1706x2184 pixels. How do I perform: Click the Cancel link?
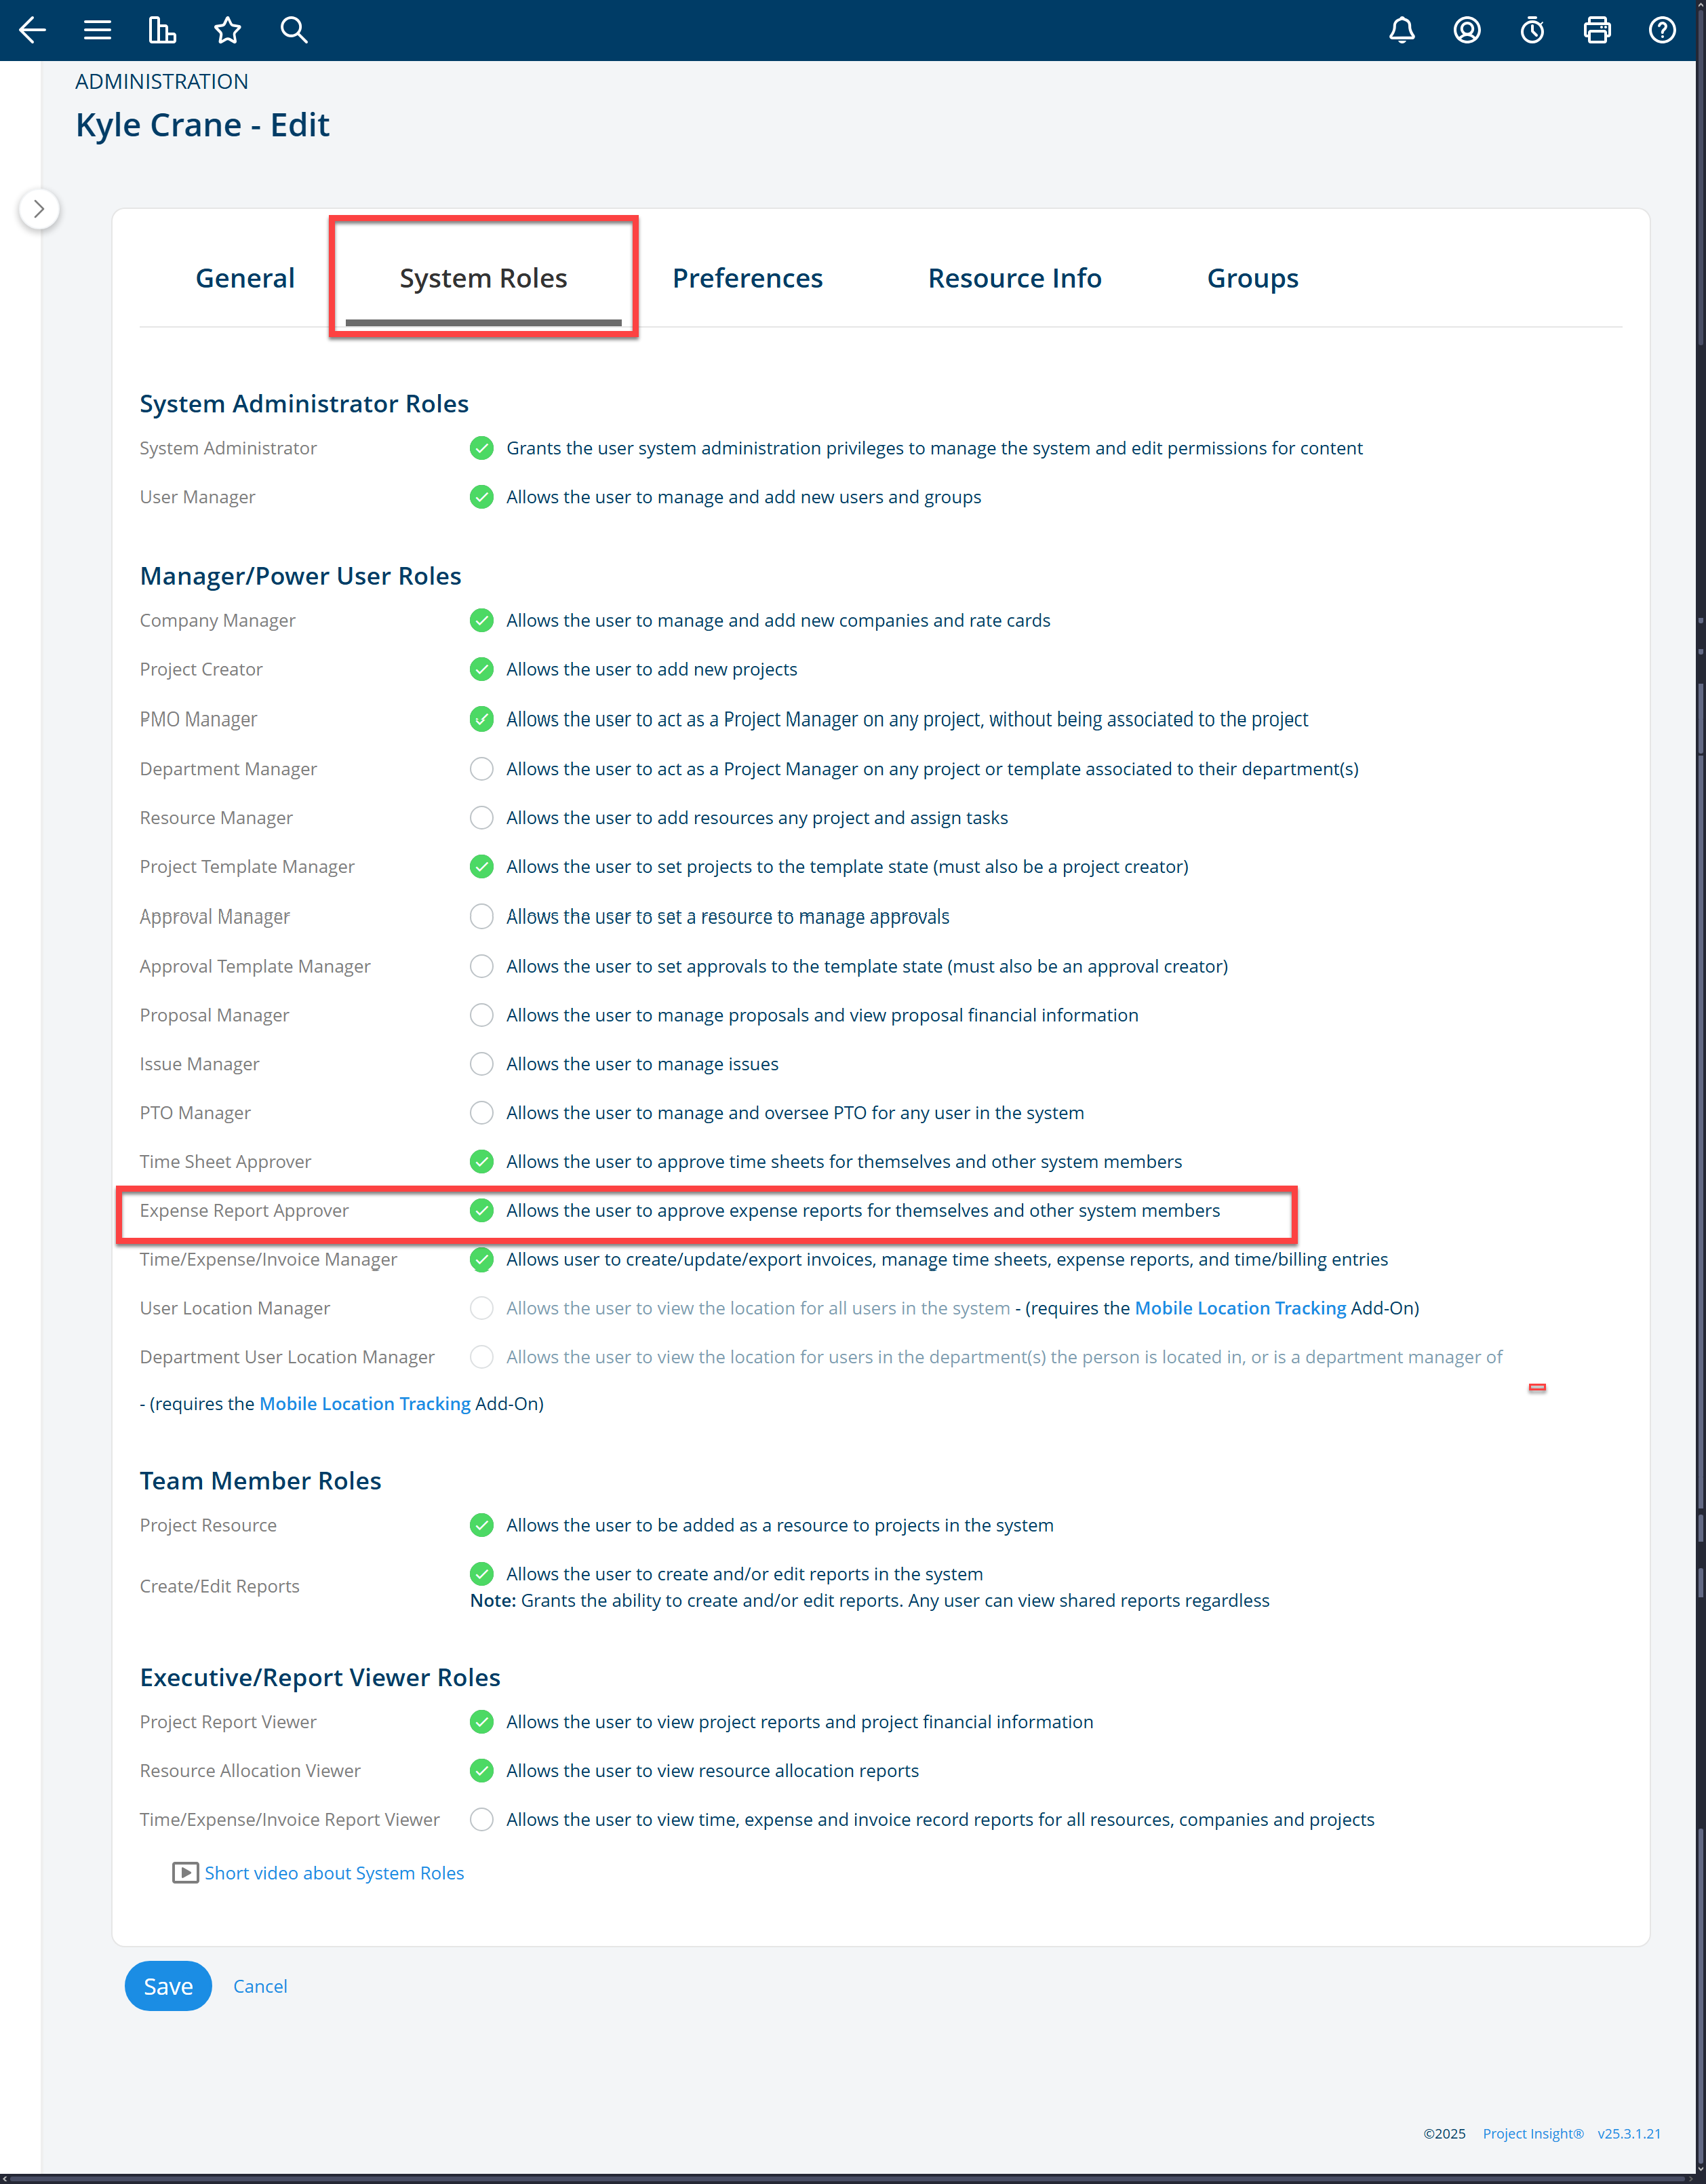tap(260, 1986)
